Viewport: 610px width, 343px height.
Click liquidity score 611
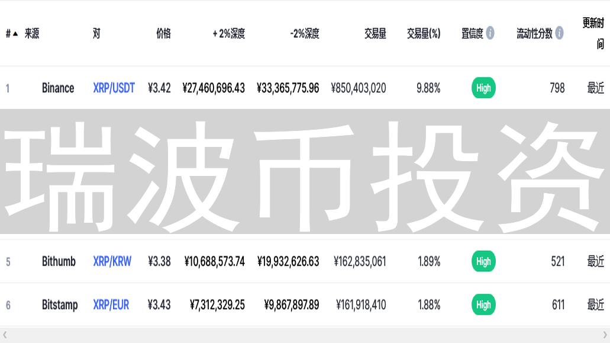tap(559, 304)
